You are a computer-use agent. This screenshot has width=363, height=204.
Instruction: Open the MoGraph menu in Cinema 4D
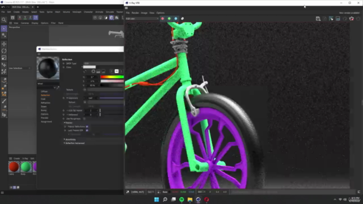pos(77,12)
